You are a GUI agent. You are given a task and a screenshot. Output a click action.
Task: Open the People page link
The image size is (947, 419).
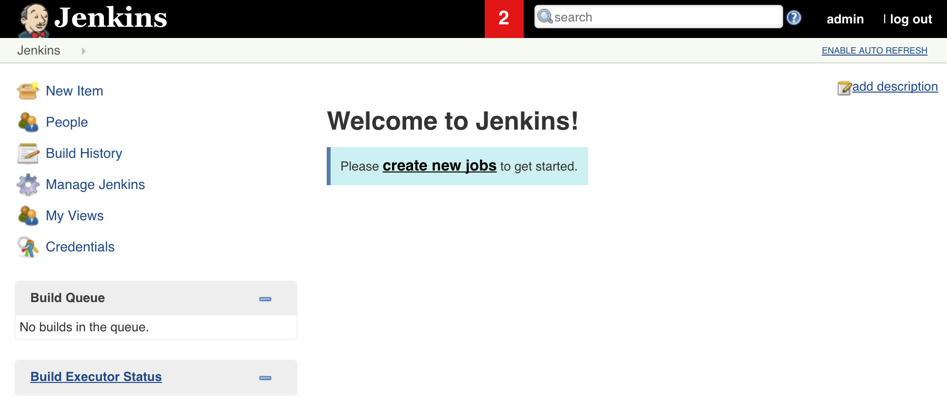coord(67,122)
